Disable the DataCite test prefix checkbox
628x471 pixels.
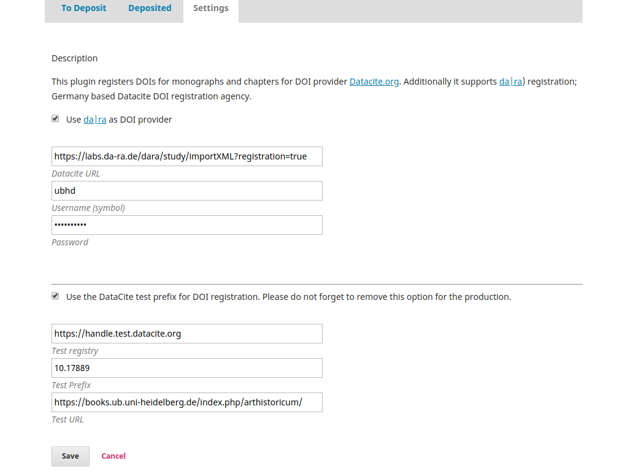[55, 296]
